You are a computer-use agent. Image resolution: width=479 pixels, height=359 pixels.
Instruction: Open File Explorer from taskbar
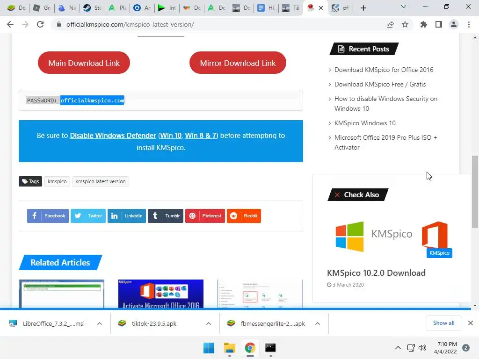tap(229, 348)
